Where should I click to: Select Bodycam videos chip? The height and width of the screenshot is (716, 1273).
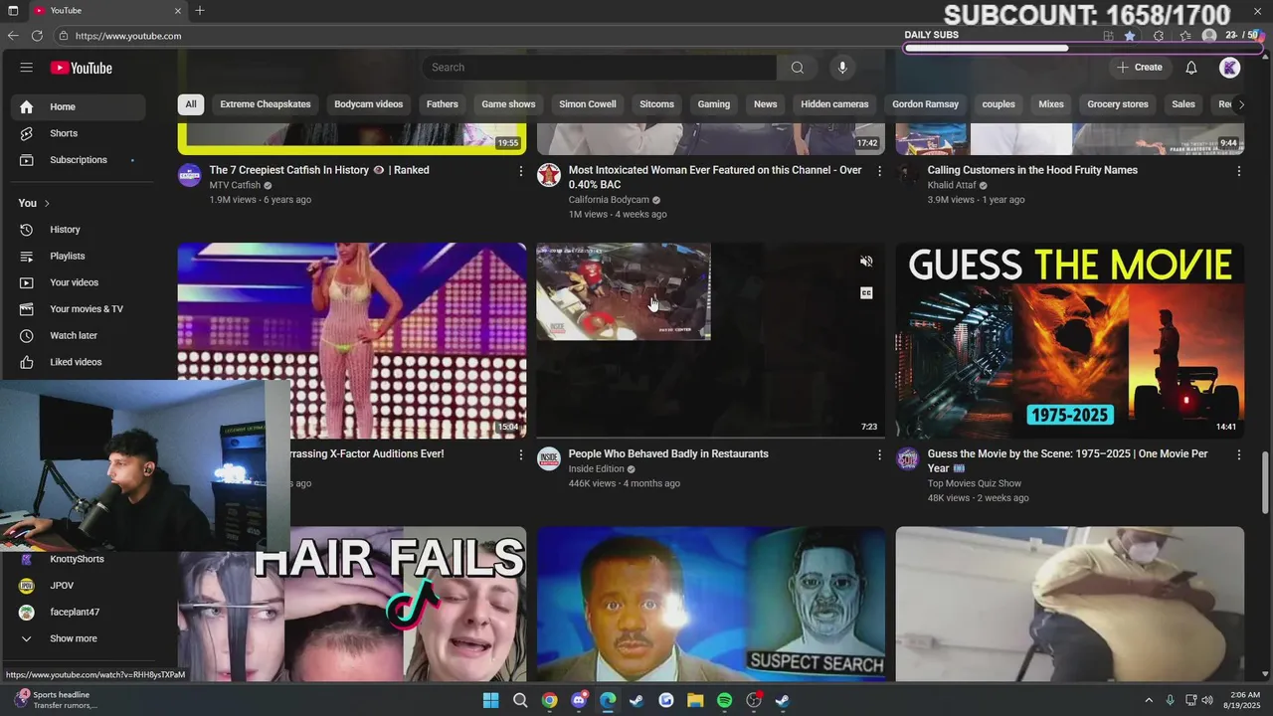coord(369,104)
